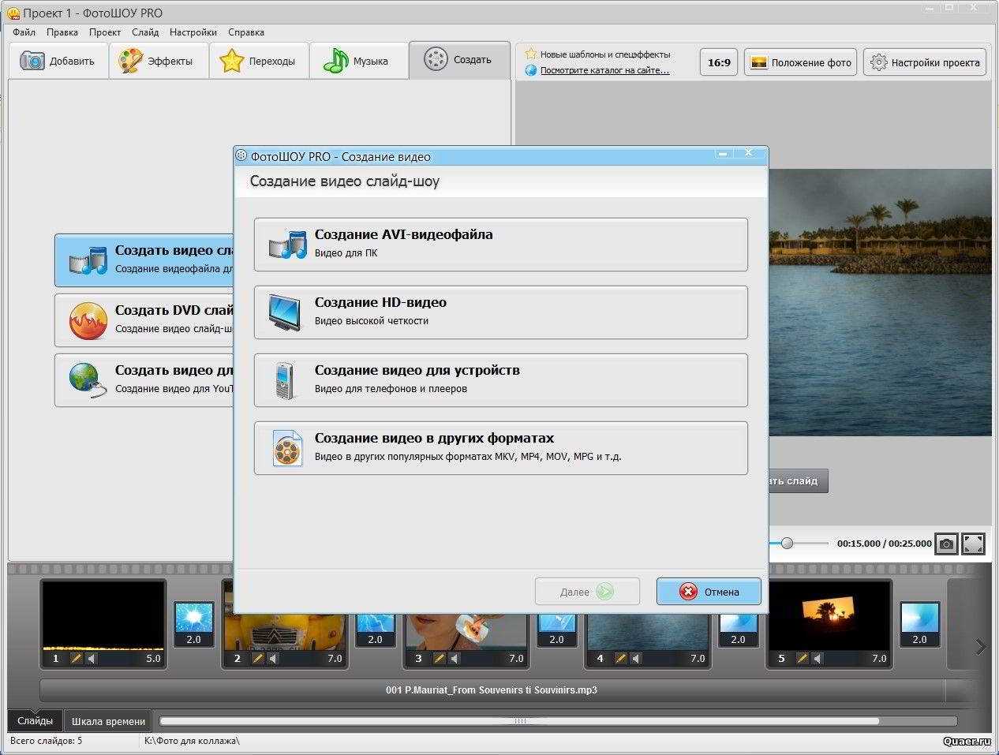Viewport: 999px width, 755px height.
Task: Open the Проект menu
Action: coord(105,32)
